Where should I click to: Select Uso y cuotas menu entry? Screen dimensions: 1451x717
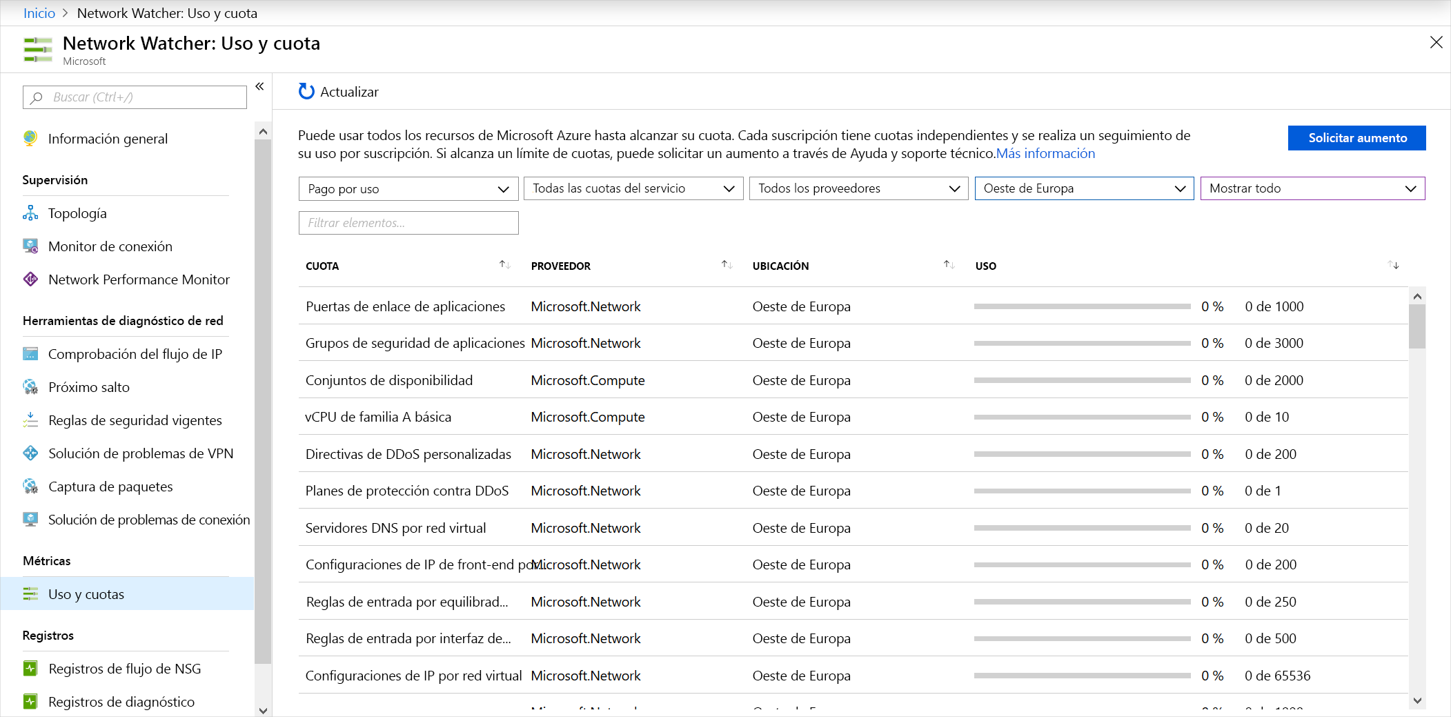(x=127, y=593)
